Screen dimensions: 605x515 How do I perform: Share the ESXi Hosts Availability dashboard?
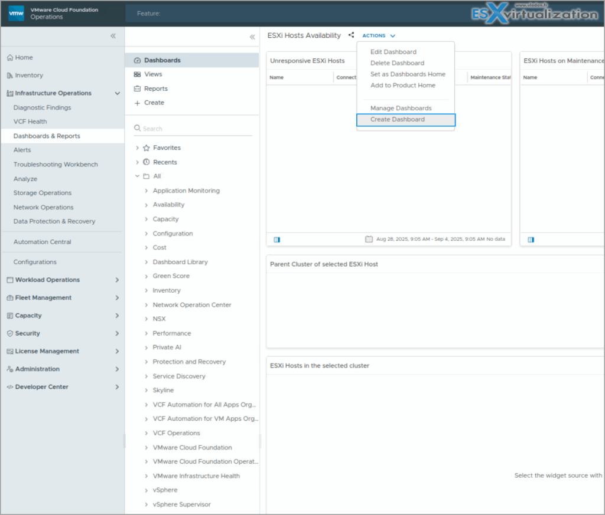351,35
